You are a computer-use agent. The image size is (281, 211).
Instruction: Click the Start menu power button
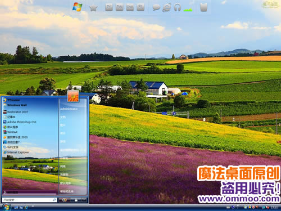pyautogui.click(x=65, y=200)
